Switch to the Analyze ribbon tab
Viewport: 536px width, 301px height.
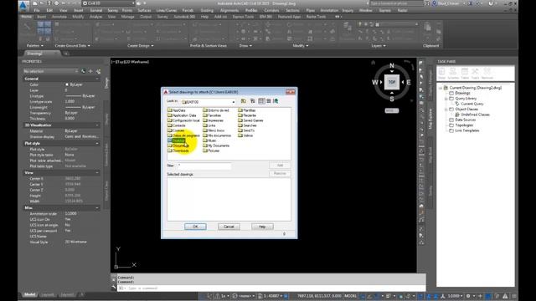pos(95,17)
